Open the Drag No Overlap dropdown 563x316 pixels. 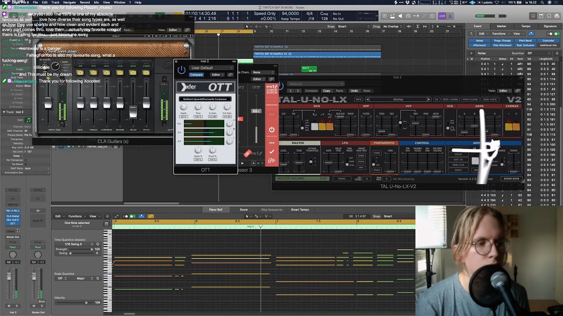(x=393, y=26)
